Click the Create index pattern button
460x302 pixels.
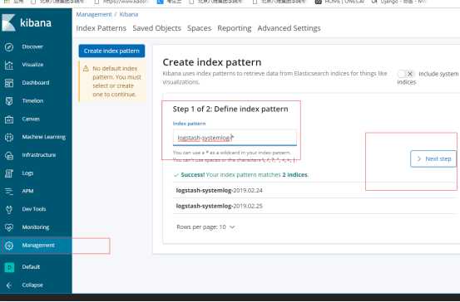pyautogui.click(x=111, y=51)
